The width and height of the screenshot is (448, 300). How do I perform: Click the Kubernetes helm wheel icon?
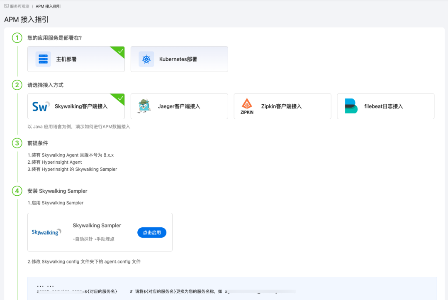pos(147,59)
